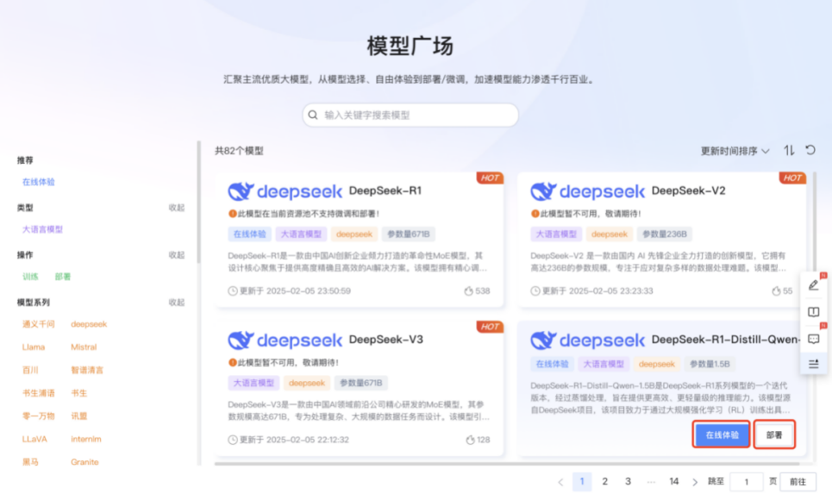Go to the next page arrow
Image resolution: width=832 pixels, height=494 pixels.
point(695,482)
